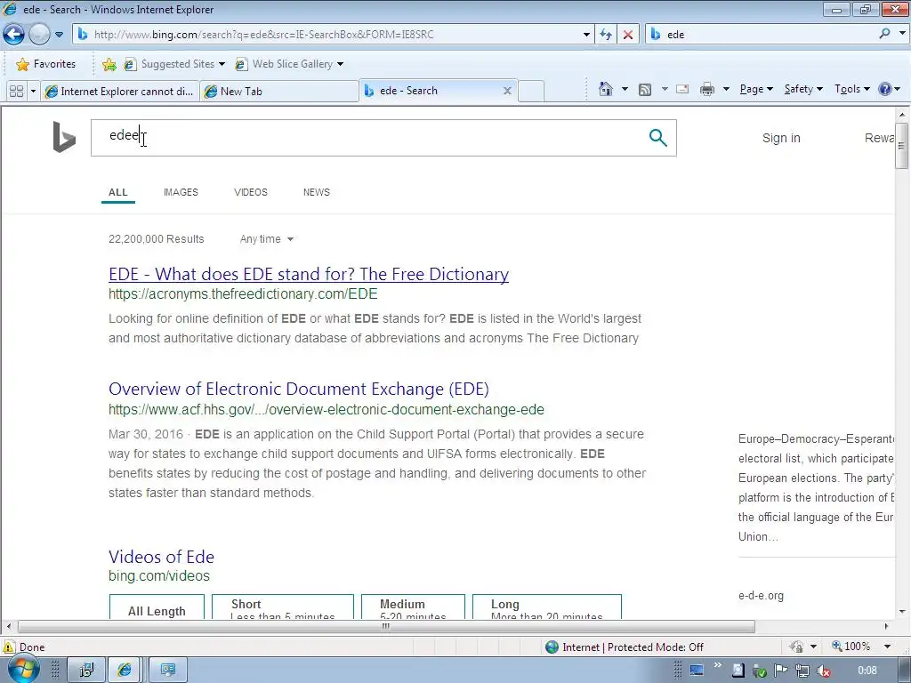Open the Any time filter dropdown

pos(267,239)
